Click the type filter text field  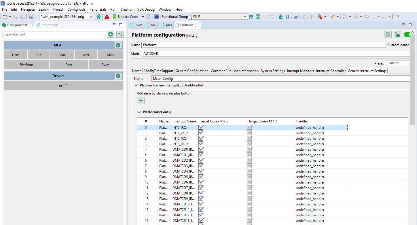pyautogui.click(x=54, y=34)
